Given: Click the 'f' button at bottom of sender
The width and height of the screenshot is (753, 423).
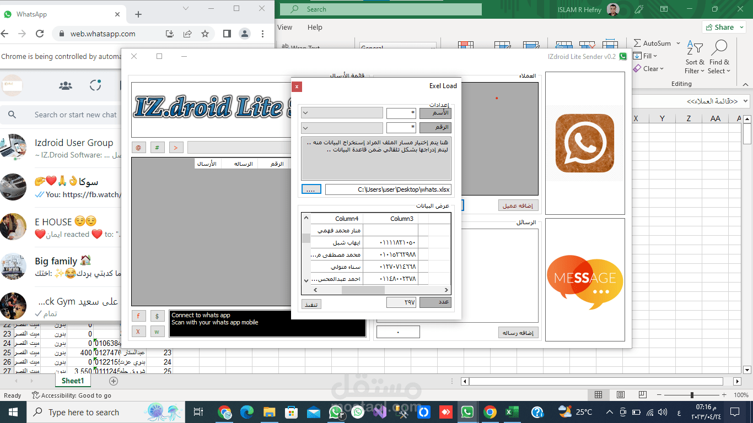Looking at the screenshot, I should click(x=138, y=316).
